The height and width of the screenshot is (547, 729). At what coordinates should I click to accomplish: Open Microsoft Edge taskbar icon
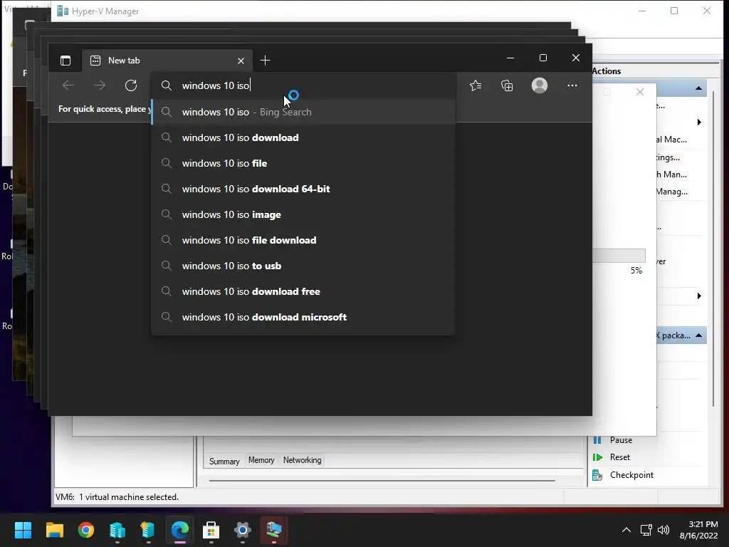click(x=180, y=530)
